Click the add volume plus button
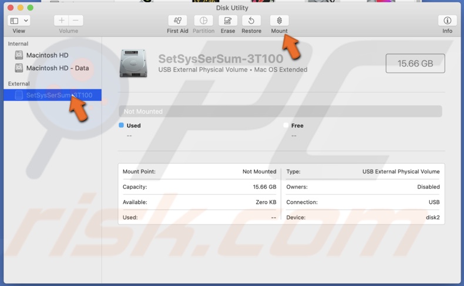 62,21
